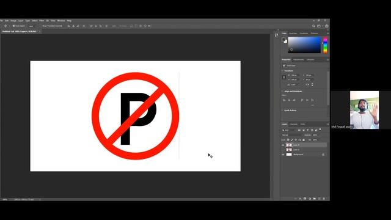Open the File menu
391x220 pixels.
pos(1,21)
